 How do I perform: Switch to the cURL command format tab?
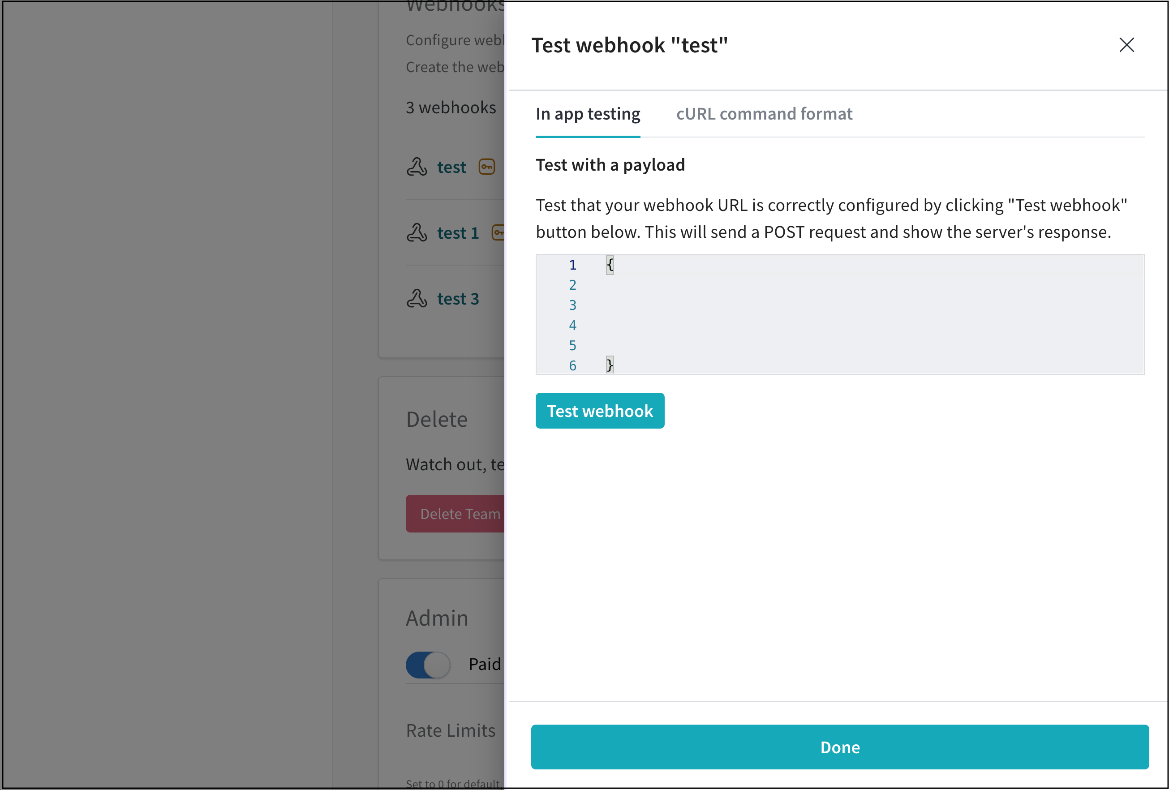coord(764,114)
